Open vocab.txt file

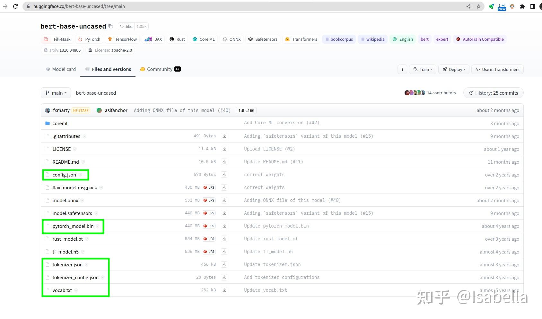[62, 290]
